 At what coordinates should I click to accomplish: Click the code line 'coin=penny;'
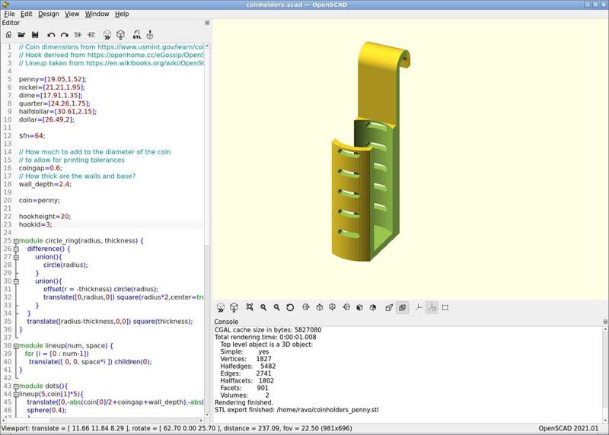40,201
